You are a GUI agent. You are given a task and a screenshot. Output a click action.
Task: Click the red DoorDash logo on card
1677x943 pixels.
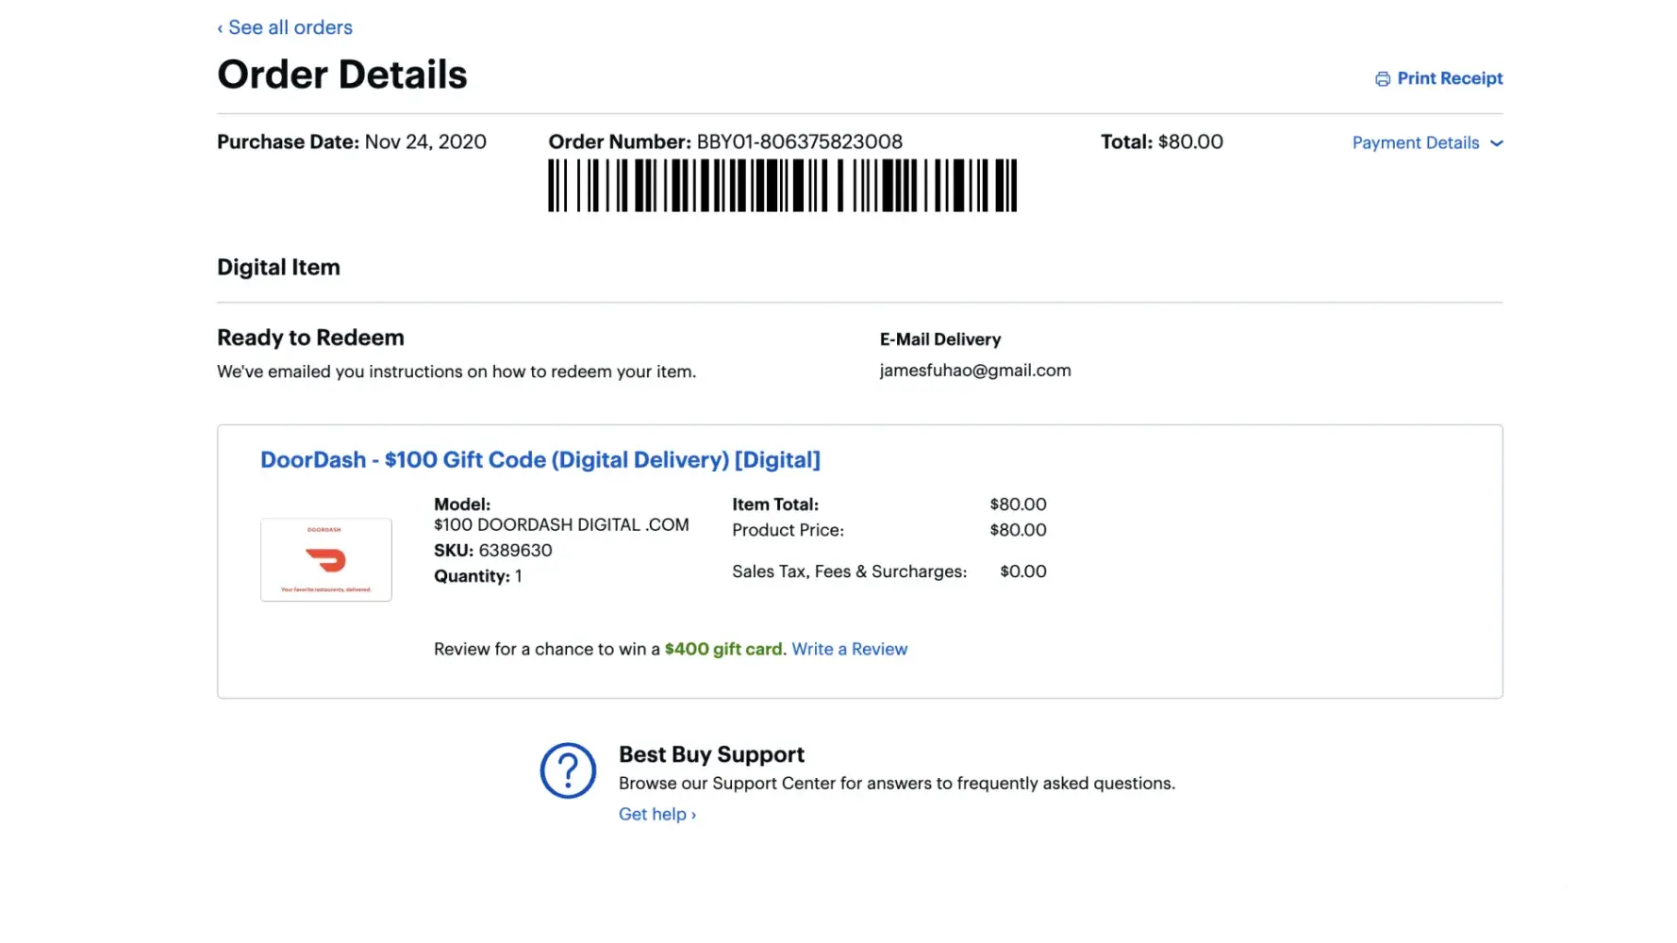pos(326,561)
